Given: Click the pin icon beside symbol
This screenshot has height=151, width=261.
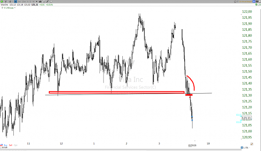Looking at the screenshot, I should [10, 2].
